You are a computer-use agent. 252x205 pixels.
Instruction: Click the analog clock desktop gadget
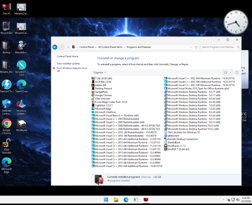236,22
